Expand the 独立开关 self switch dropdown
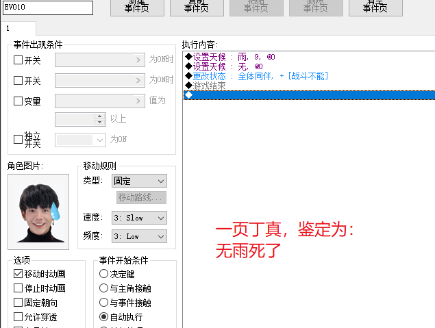 point(80,140)
